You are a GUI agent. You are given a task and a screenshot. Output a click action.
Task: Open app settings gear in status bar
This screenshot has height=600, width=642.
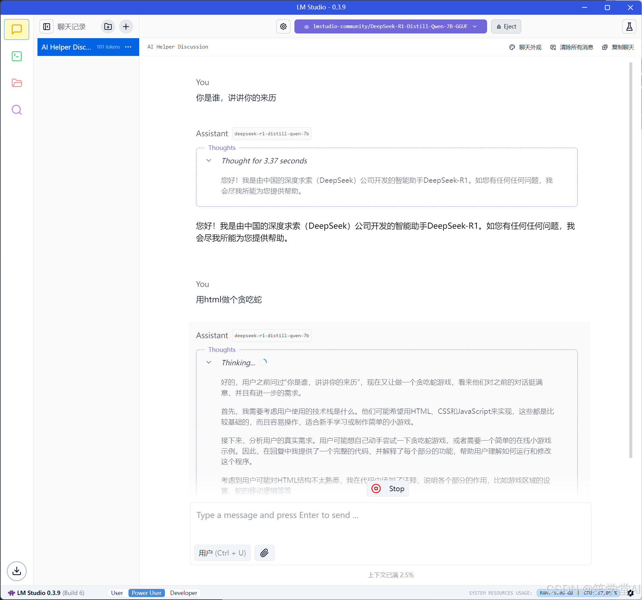[x=631, y=593]
